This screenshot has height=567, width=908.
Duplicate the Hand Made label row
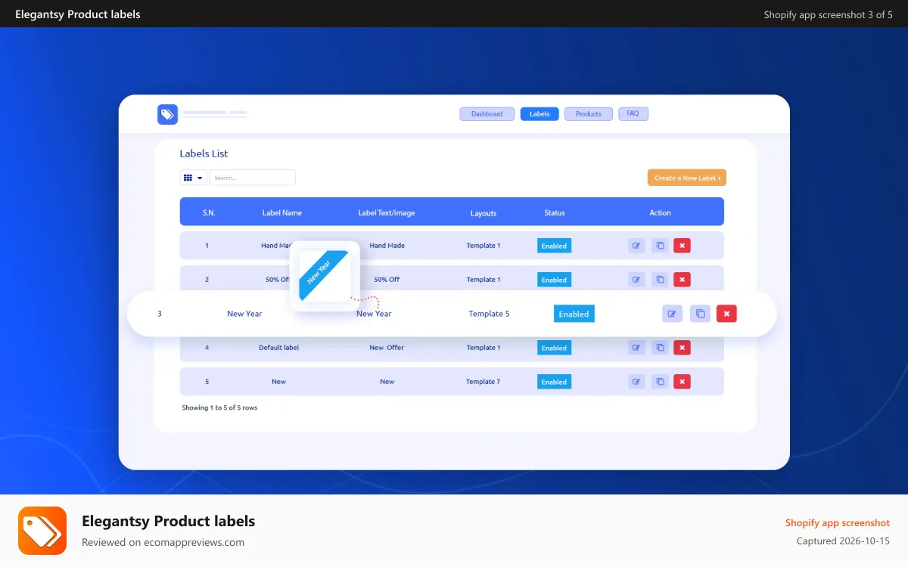coord(660,246)
